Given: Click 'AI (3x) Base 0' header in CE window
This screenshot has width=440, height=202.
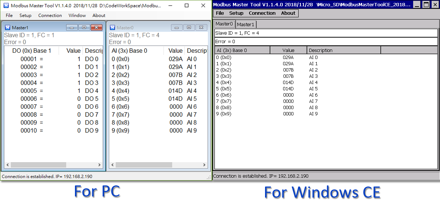Looking at the screenshot, I should point(242,50).
